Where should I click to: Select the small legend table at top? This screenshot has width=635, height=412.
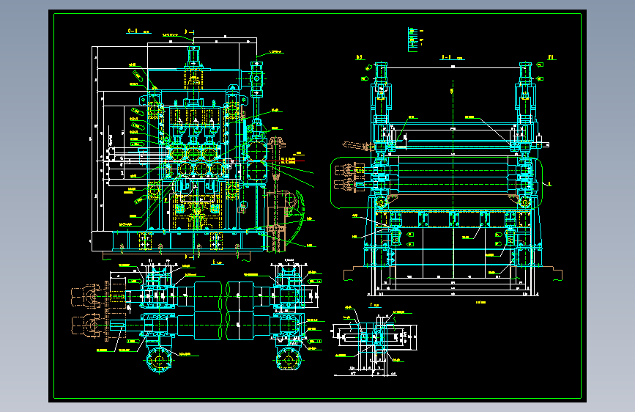(x=415, y=40)
